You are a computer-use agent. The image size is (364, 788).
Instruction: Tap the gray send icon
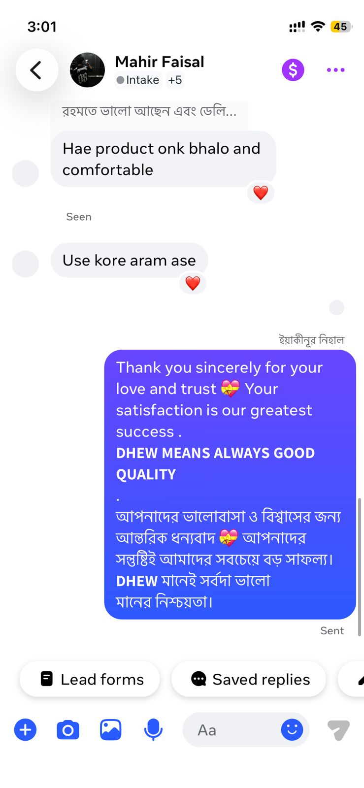coord(339,730)
